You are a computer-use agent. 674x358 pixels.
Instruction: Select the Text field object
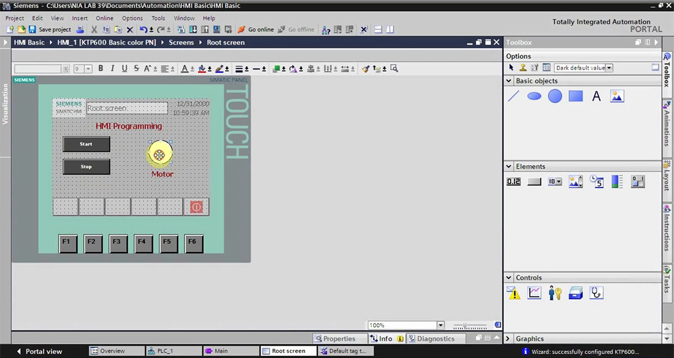(596, 96)
